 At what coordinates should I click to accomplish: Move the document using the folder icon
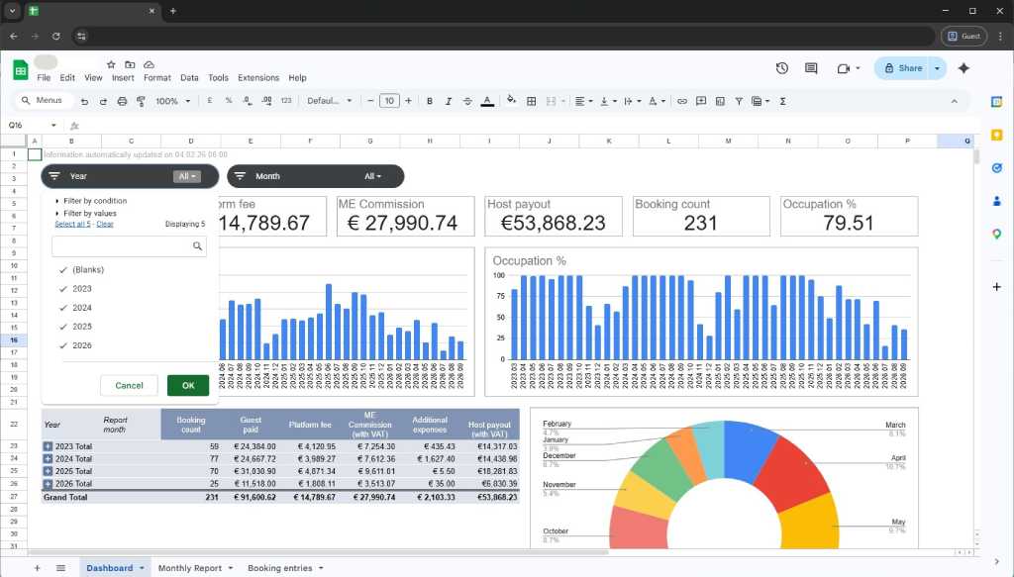pyautogui.click(x=130, y=64)
